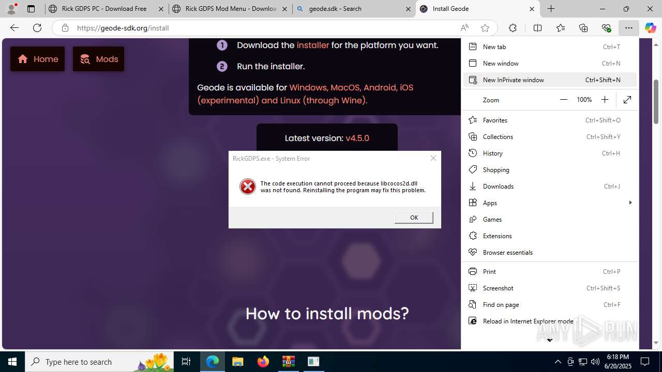Close the Settings and more ellipsis menu

point(628,28)
